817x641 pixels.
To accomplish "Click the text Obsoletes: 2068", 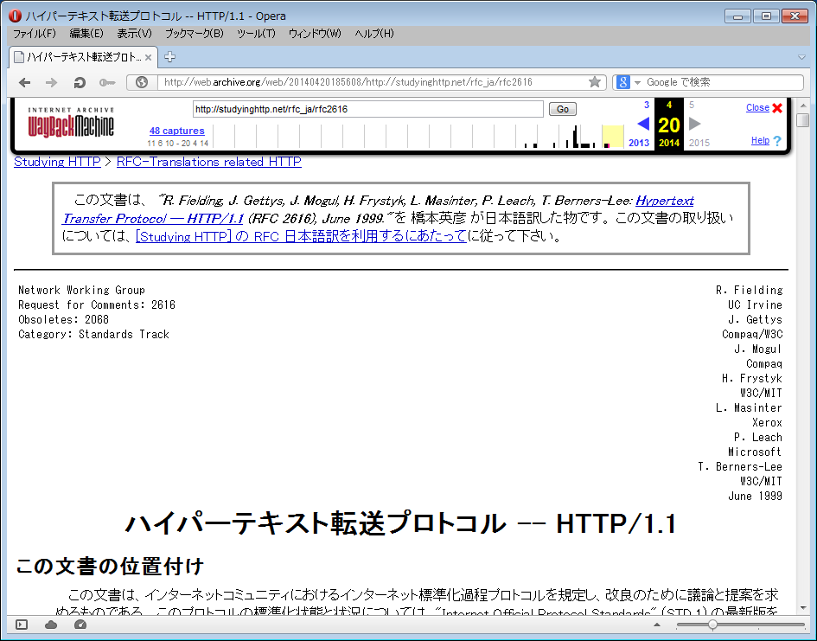I will pyautogui.click(x=64, y=319).
